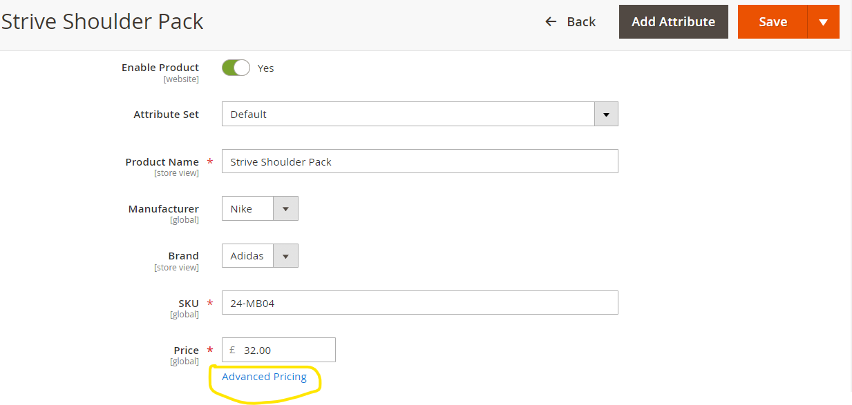Image resolution: width=852 pixels, height=405 pixels.
Task: Click the pound currency symbol in Price
Action: (x=232, y=350)
